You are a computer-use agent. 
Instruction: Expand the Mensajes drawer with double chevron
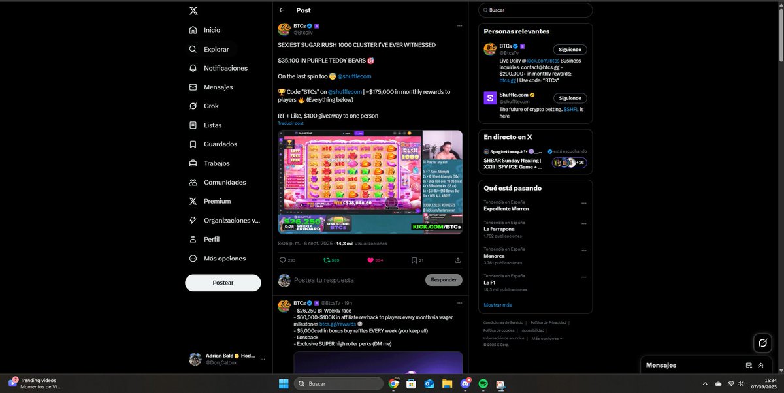[761, 365]
